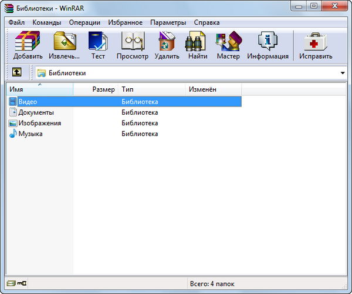Click the drive icon in status bar
This screenshot has height=294, width=352.
[11, 283]
